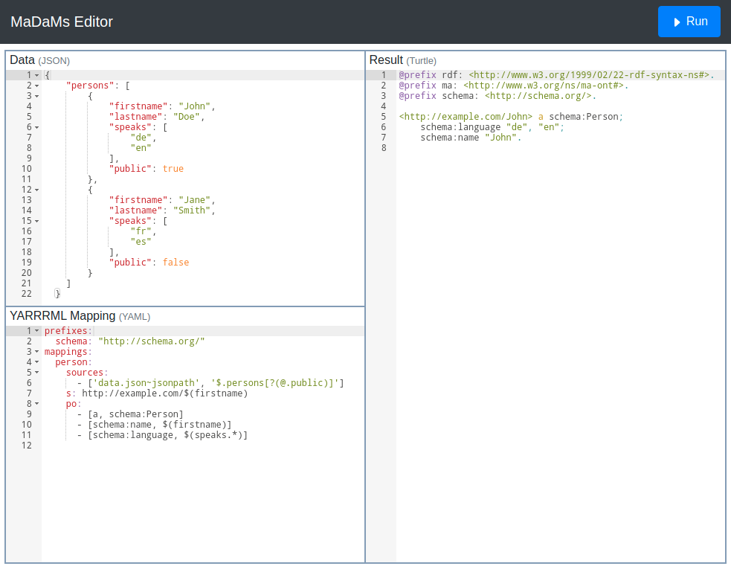731x569 pixels.
Task: Select the "public": true value for John
Action: pos(173,168)
